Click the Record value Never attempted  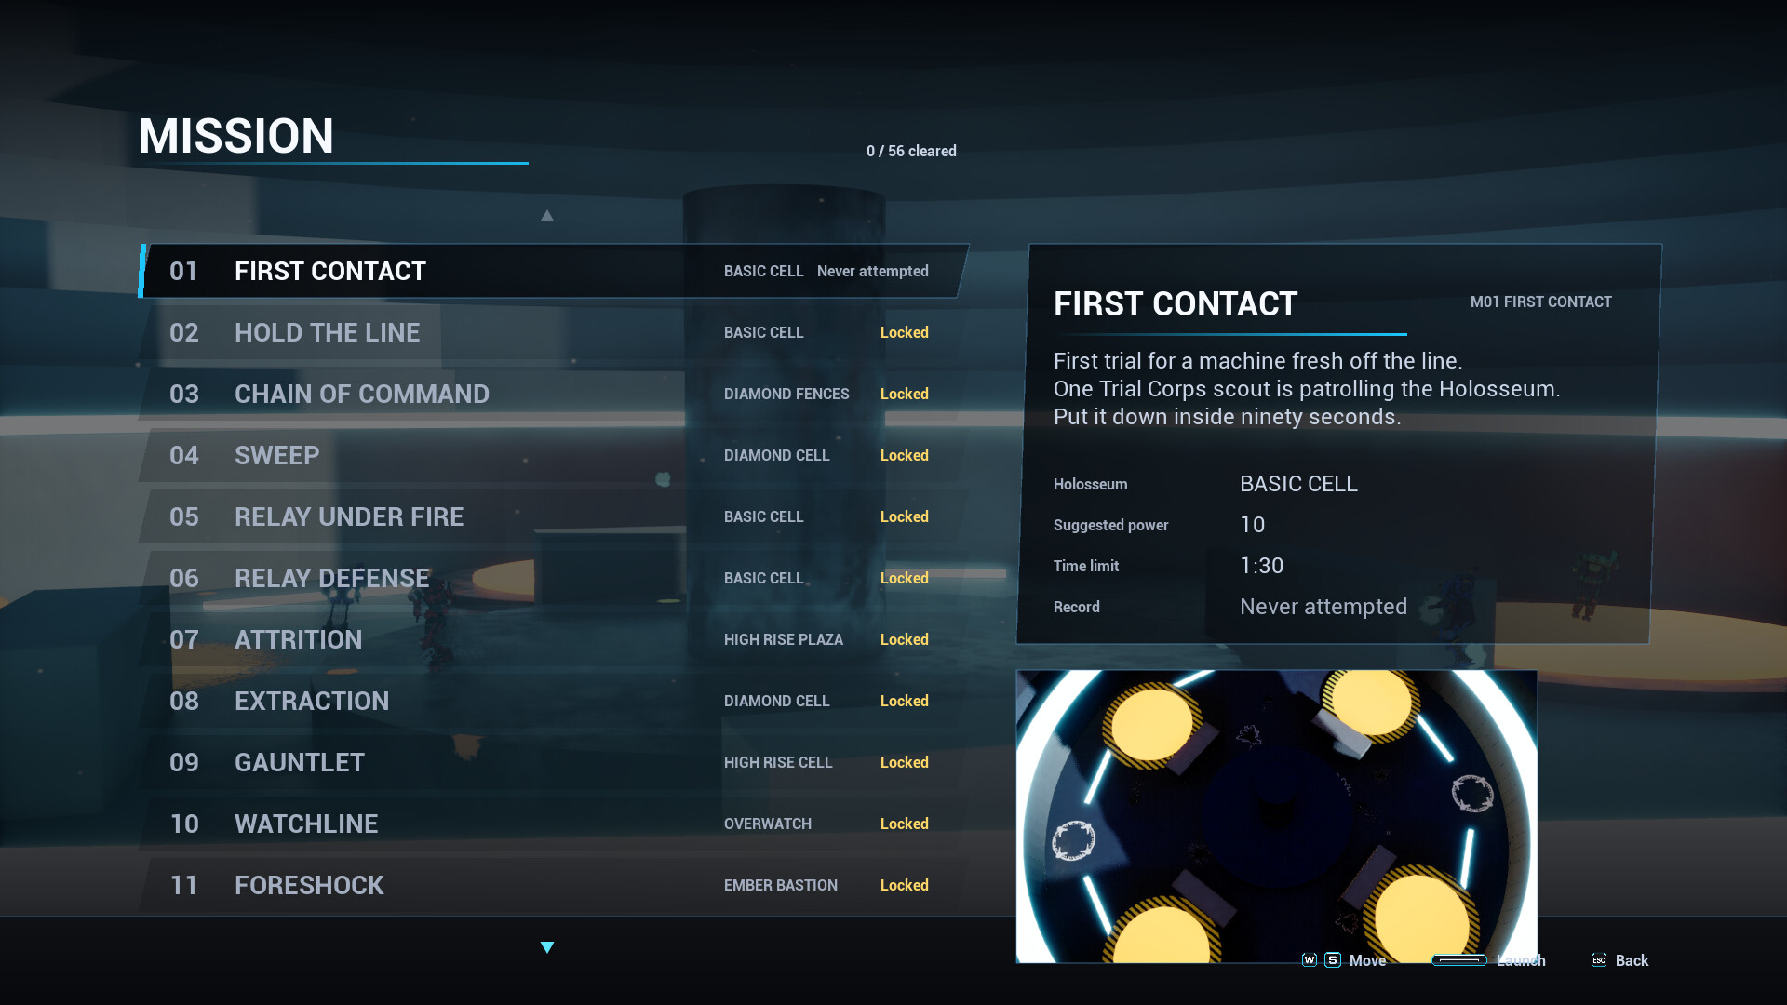(x=1323, y=607)
